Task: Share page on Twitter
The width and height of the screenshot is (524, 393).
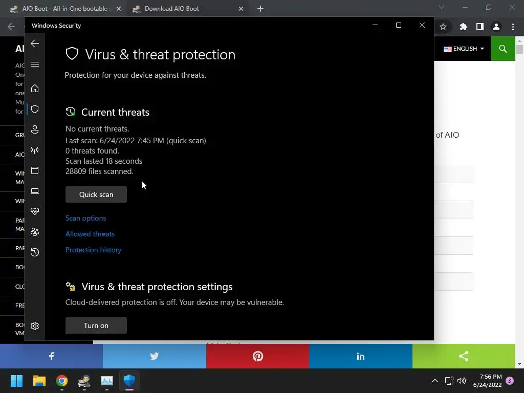Action: tap(155, 356)
